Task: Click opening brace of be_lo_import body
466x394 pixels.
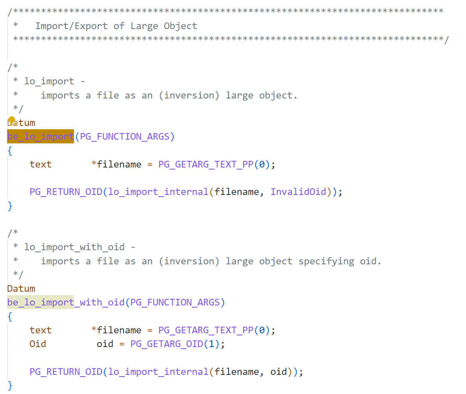Action: [x=10, y=150]
